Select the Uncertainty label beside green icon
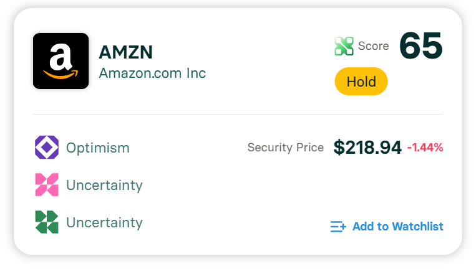The image size is (476, 269). (104, 223)
